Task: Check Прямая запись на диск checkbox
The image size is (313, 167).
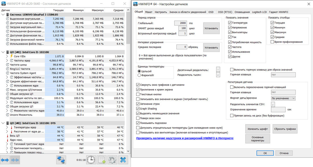Action: (232, 115)
